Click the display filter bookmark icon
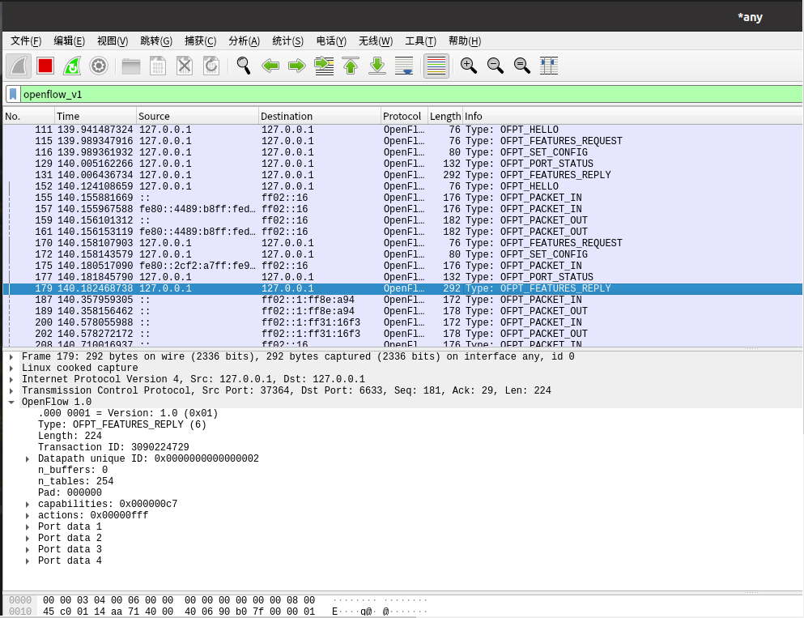Screen dimensions: 804x618 [13, 94]
